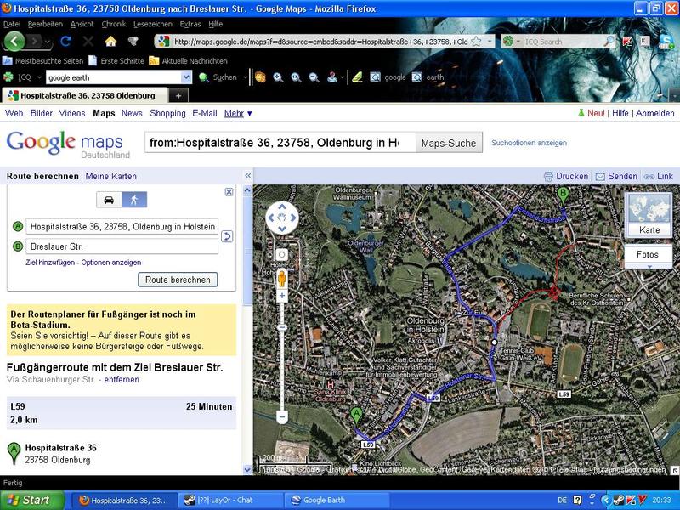This screenshot has height=510, width=680.
Task: Pan map up using navigation arrow
Action: (282, 207)
